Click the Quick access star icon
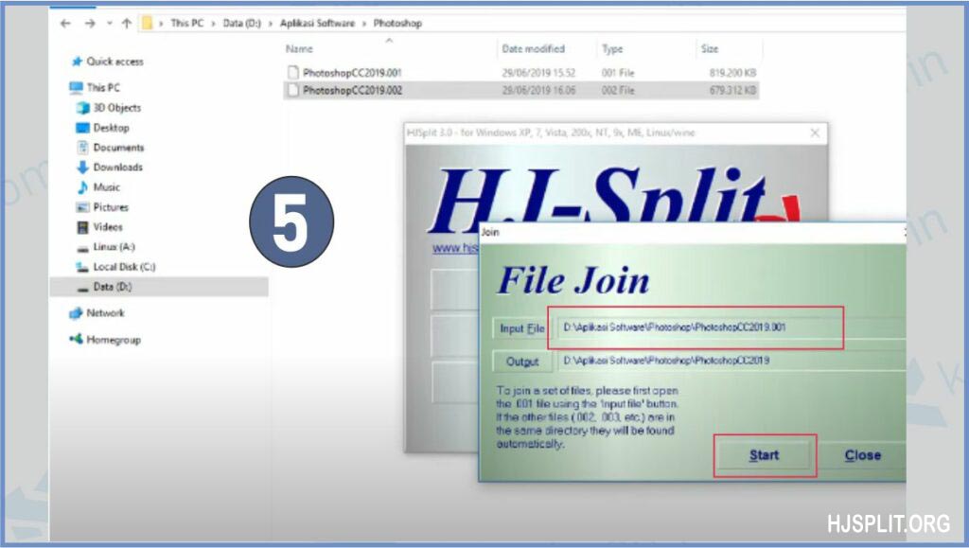Image resolution: width=969 pixels, height=548 pixels. click(77, 62)
